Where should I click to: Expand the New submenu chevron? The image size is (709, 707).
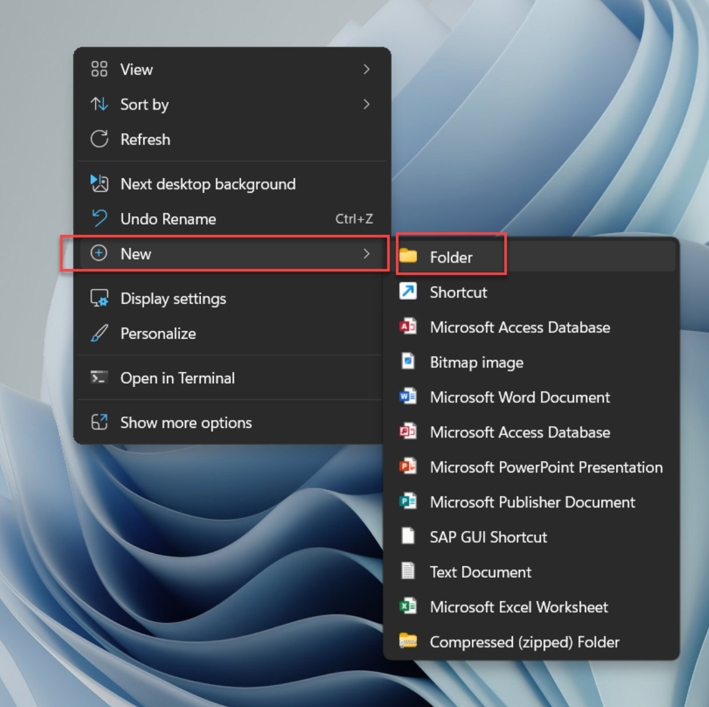click(367, 253)
